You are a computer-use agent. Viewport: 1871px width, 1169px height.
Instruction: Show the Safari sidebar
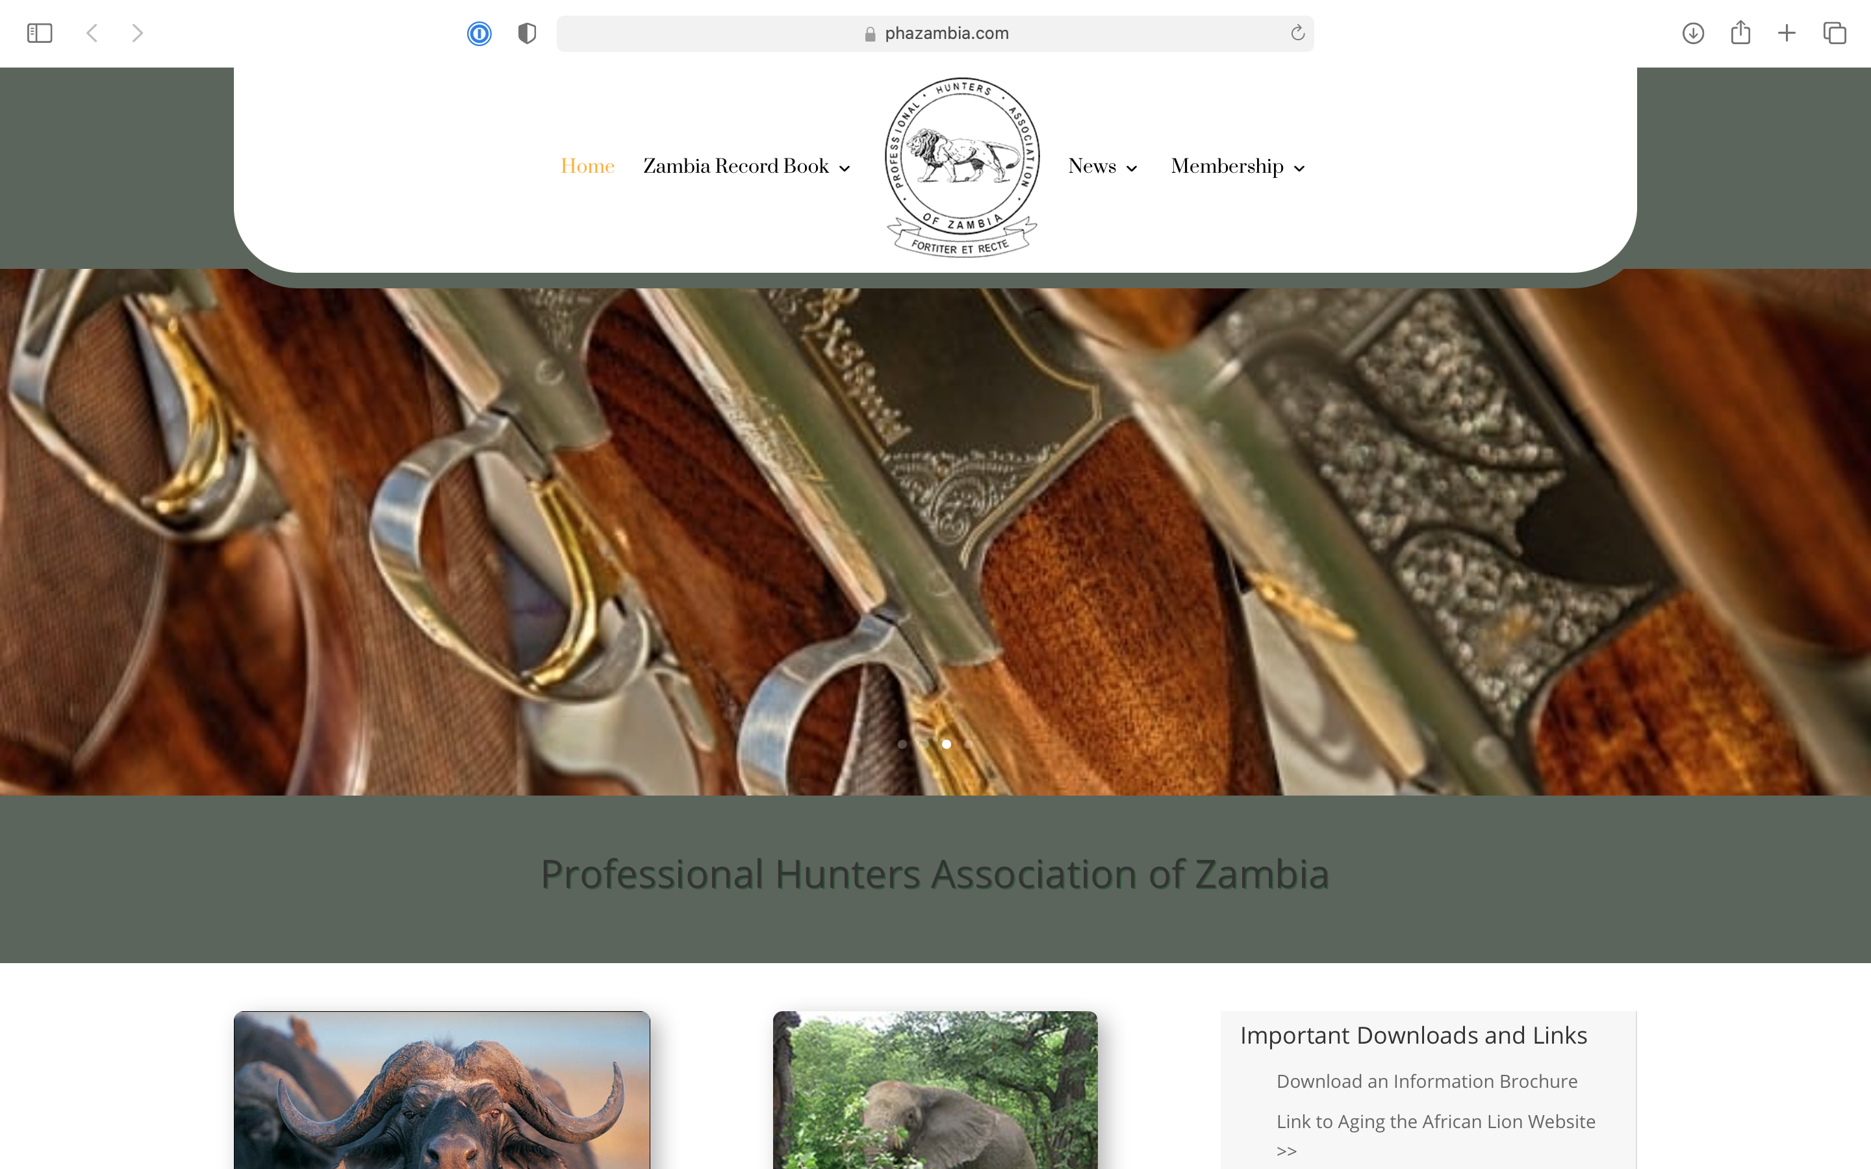pyautogui.click(x=40, y=33)
